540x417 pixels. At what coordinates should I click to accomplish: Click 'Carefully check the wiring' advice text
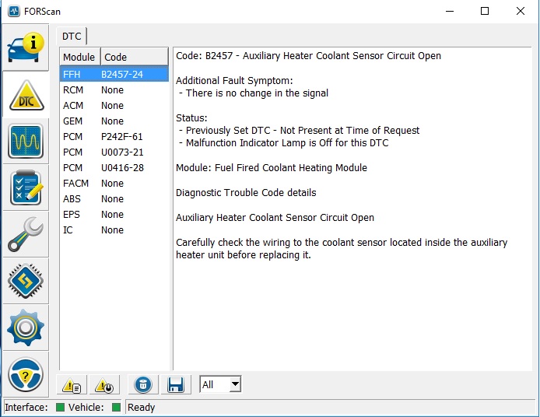342,249
